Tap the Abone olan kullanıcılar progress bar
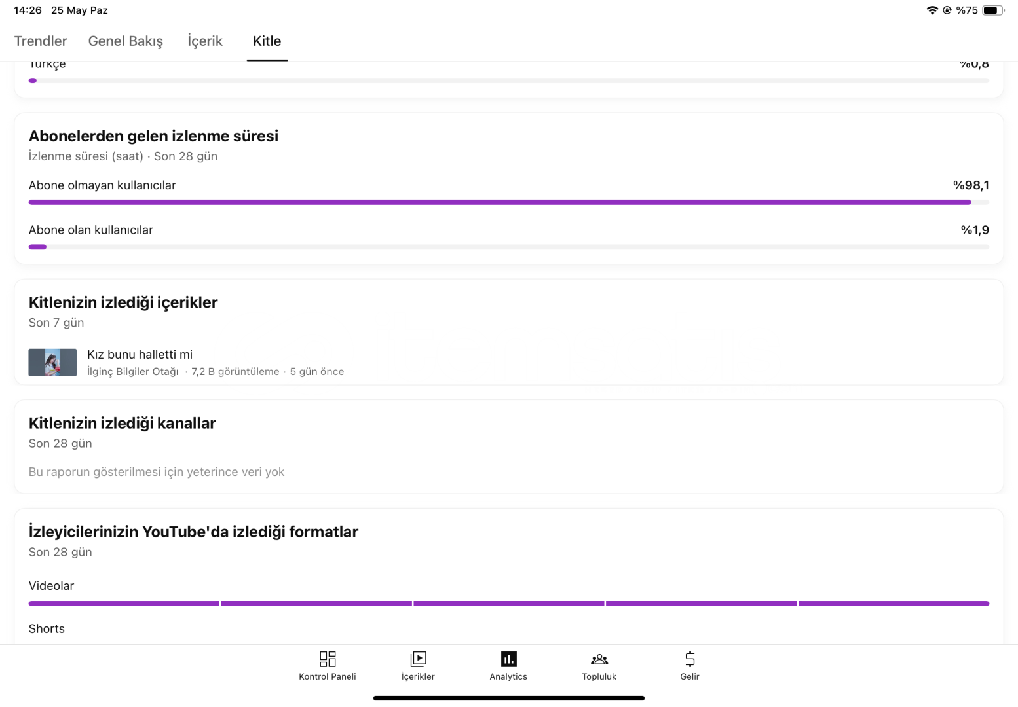Viewport: 1018px width, 707px height. pos(508,247)
